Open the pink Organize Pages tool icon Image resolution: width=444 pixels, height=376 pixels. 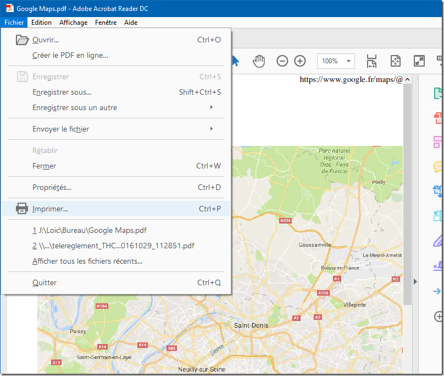coord(438,142)
